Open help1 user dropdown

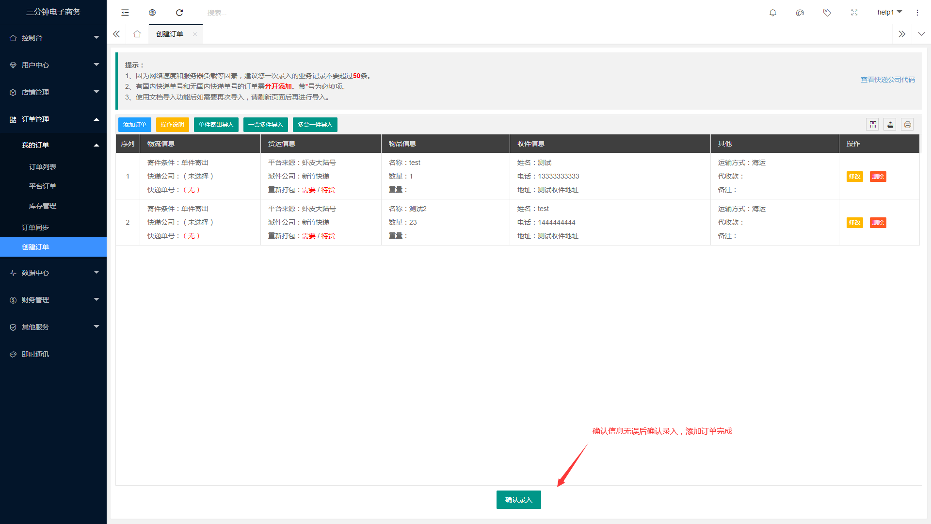(x=889, y=13)
